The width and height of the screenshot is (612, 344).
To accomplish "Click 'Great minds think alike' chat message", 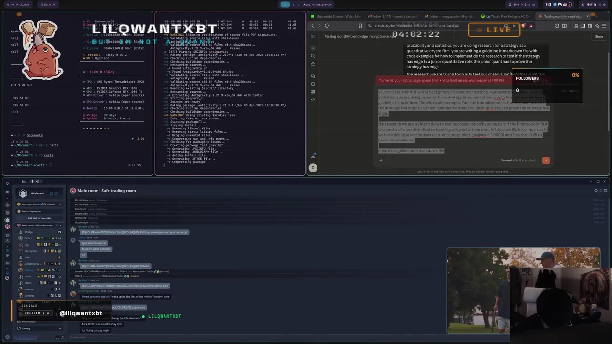I will (124, 286).
